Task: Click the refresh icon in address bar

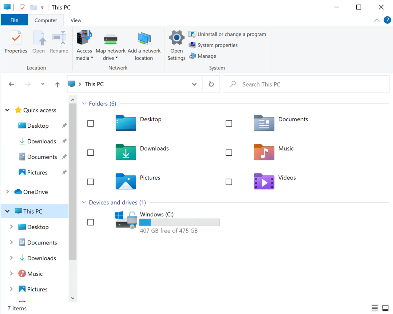Action: point(211,84)
